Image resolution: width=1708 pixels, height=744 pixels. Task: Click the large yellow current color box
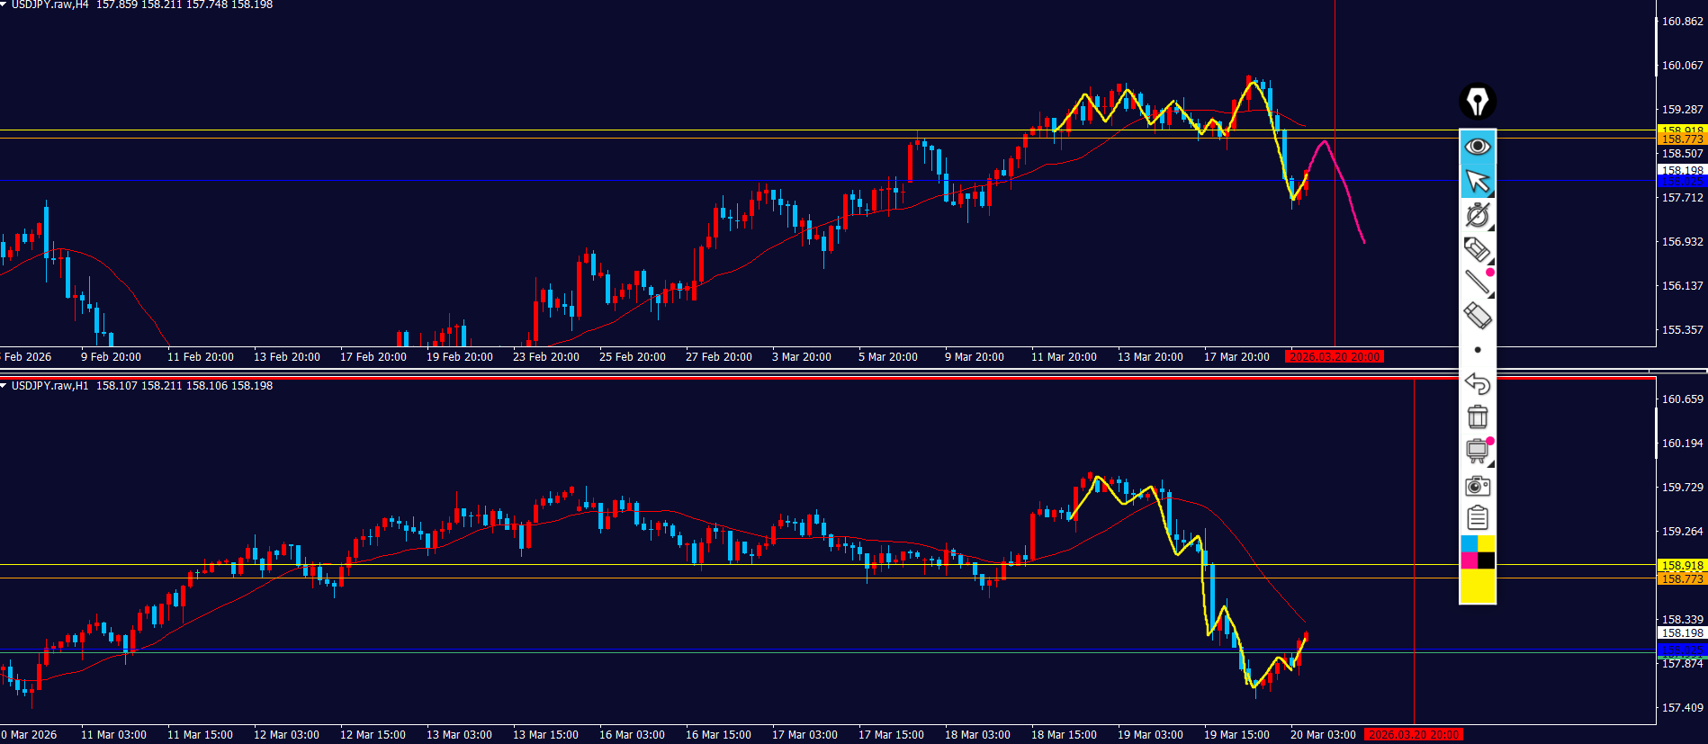click(x=1477, y=585)
